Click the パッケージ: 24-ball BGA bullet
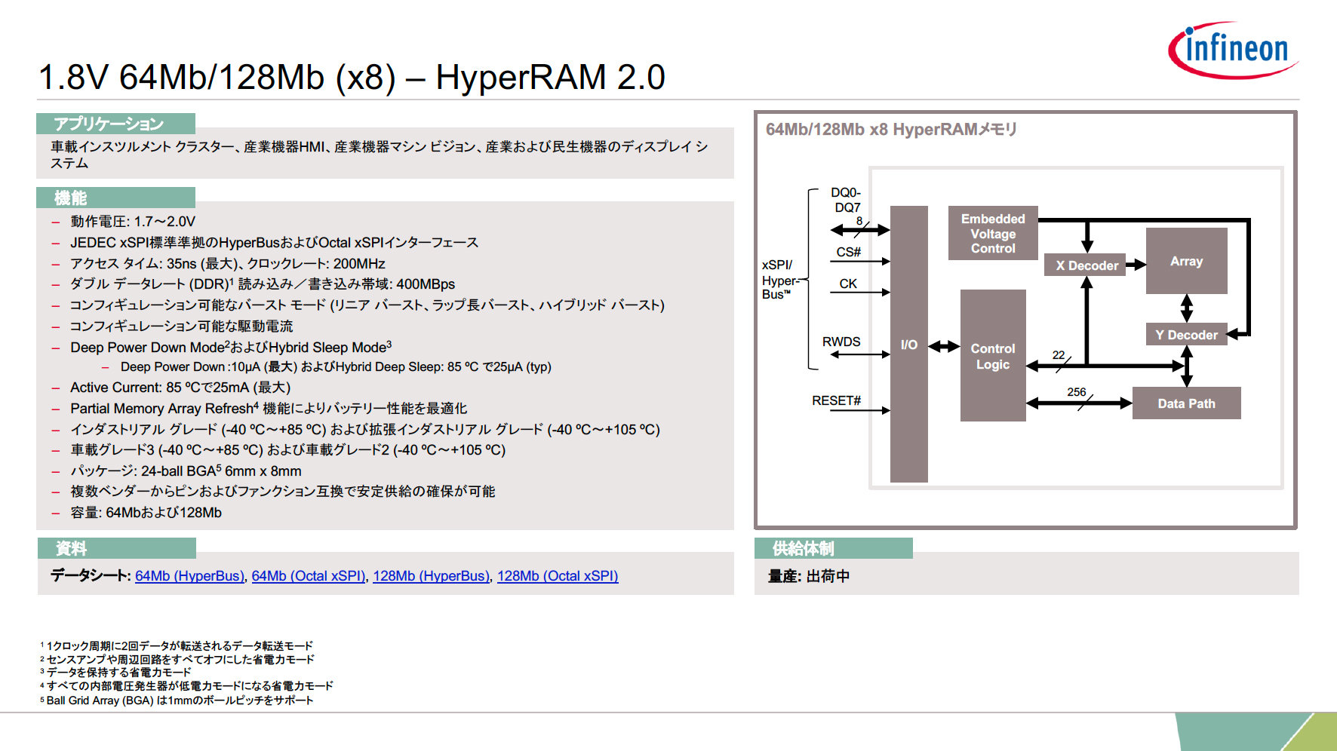1337x751 pixels. 186,471
